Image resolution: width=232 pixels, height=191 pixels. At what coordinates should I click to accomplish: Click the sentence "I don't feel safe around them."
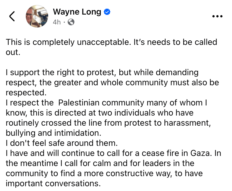pyautogui.click(x=61, y=143)
